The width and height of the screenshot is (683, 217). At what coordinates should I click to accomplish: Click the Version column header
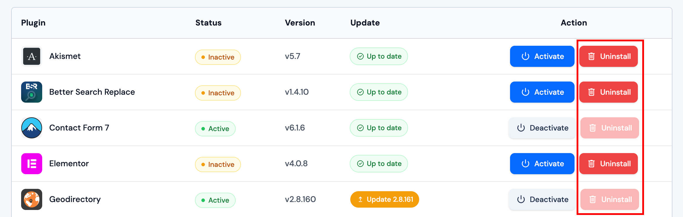[300, 23]
